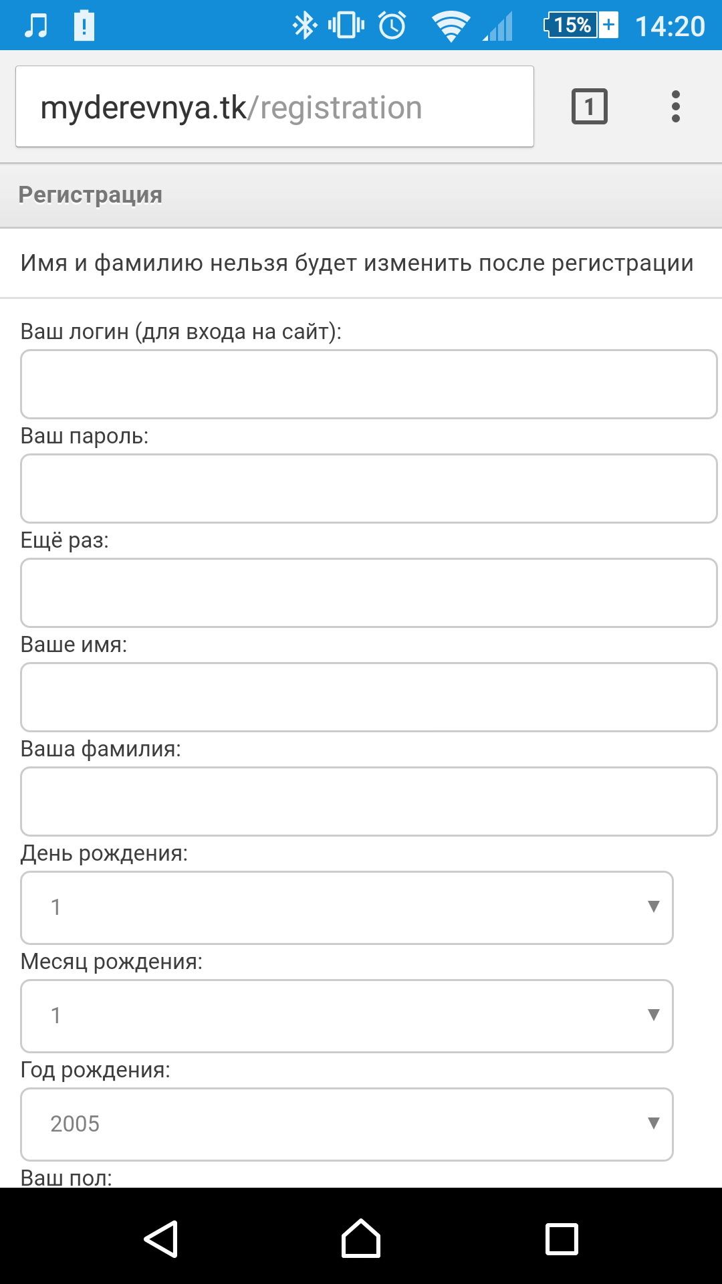This screenshot has width=722, height=1284.
Task: Focus the Ваша фамилия input field
Action: [x=368, y=802]
